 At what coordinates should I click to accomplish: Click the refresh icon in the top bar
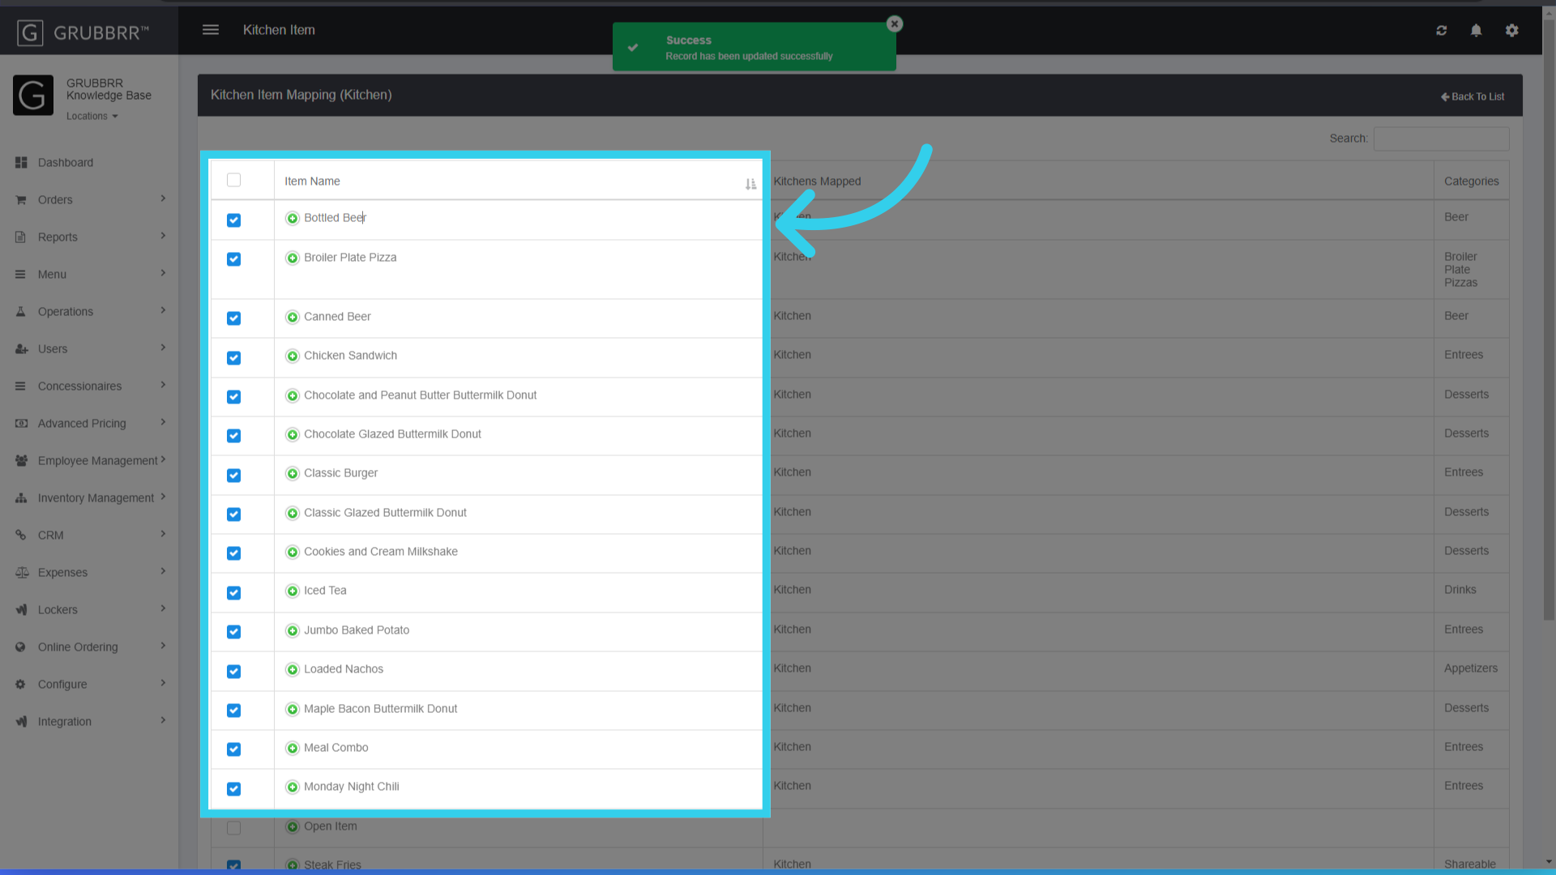click(1442, 30)
